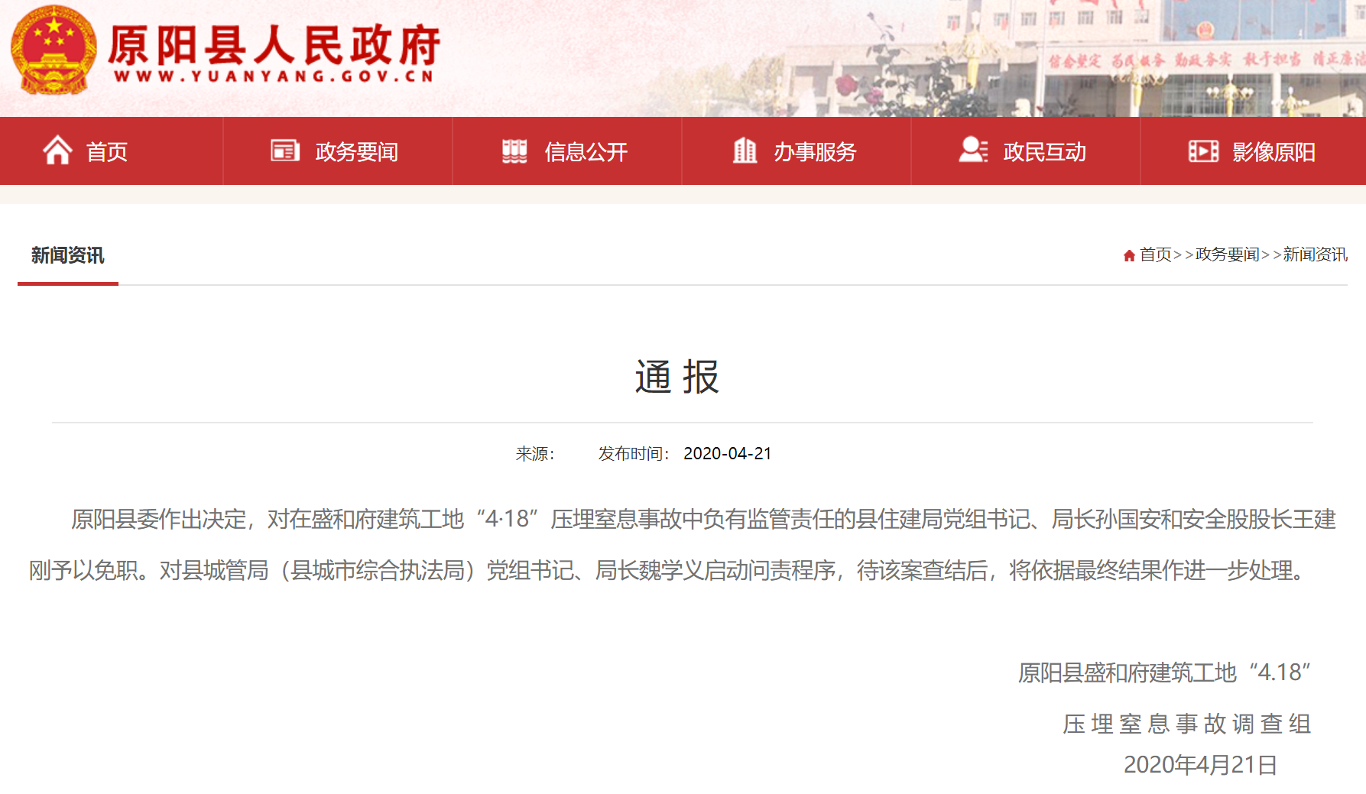Click the 原阳县人民政府 site title
This screenshot has height=794, width=1366.
(274, 45)
